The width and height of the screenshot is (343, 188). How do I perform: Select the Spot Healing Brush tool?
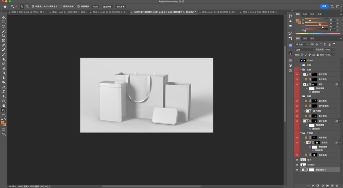point(3,50)
